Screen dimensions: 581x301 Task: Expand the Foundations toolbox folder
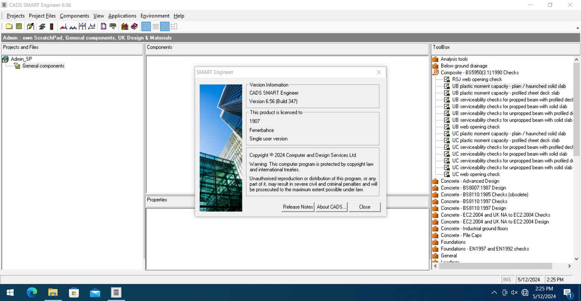(453, 242)
